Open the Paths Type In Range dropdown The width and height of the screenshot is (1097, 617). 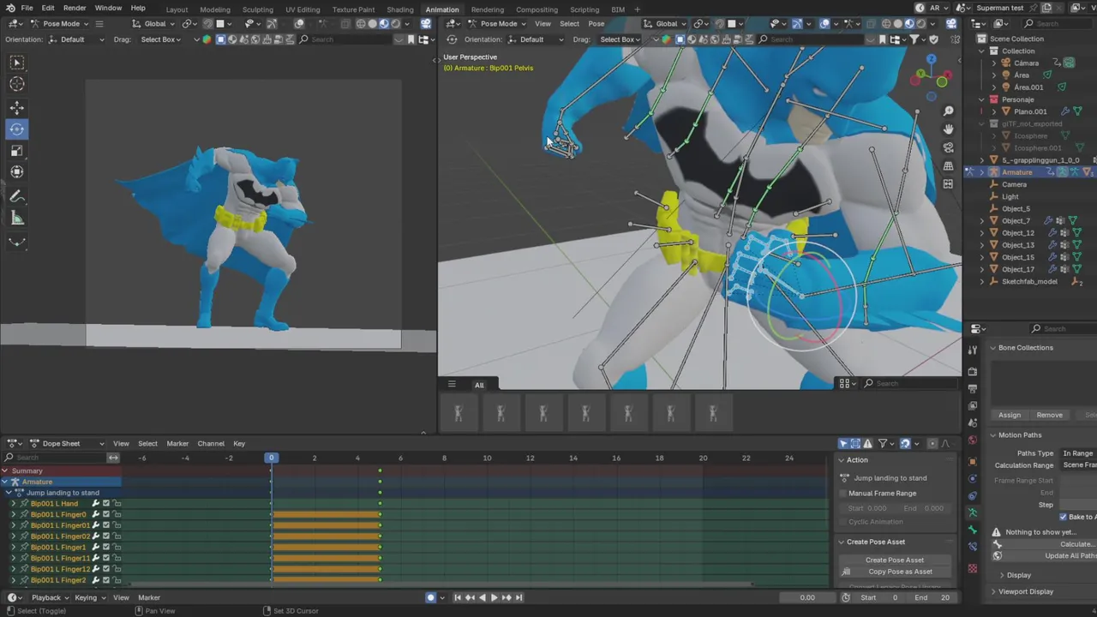click(x=1079, y=452)
